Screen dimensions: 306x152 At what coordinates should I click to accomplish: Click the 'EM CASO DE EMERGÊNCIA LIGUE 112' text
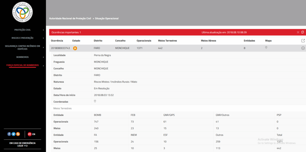click(x=22, y=145)
